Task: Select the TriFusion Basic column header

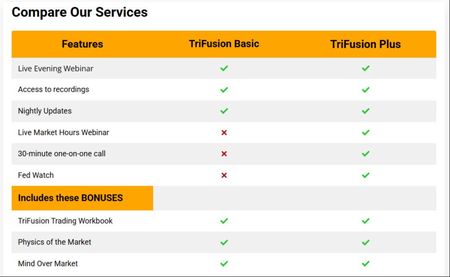Action: [224, 44]
